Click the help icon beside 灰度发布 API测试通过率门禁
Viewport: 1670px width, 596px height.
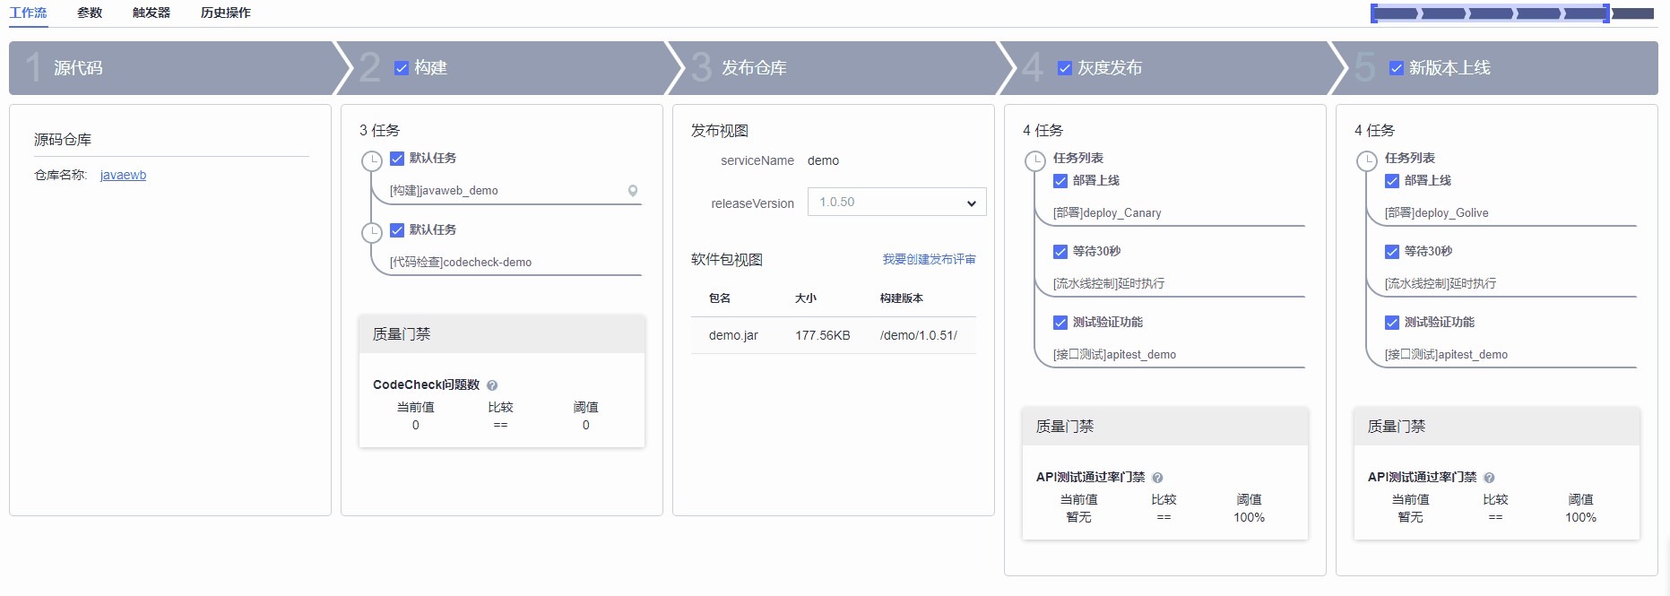pos(1157,478)
